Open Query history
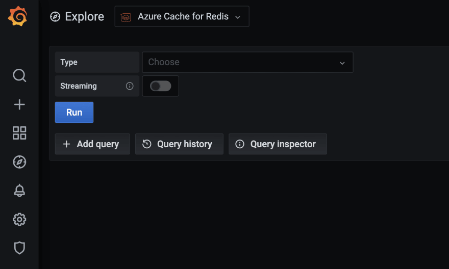The height and width of the screenshot is (269, 449). pos(179,144)
